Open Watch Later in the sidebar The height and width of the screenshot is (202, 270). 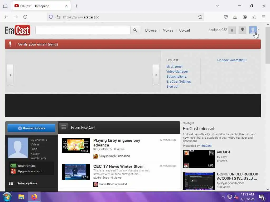(38, 158)
